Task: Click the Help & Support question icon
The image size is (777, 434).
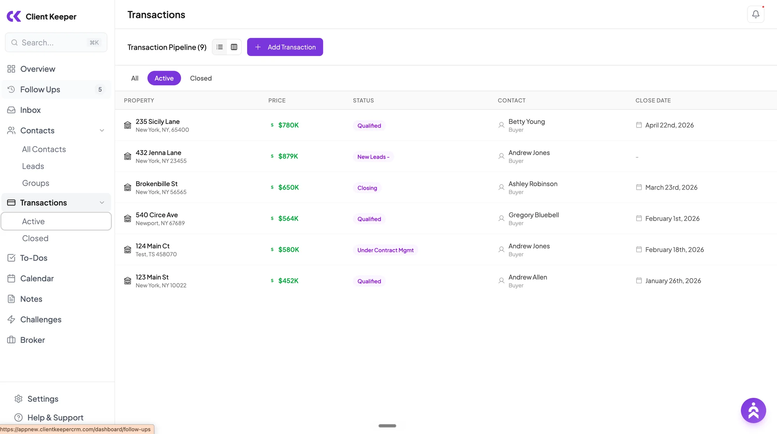Action: click(x=18, y=417)
